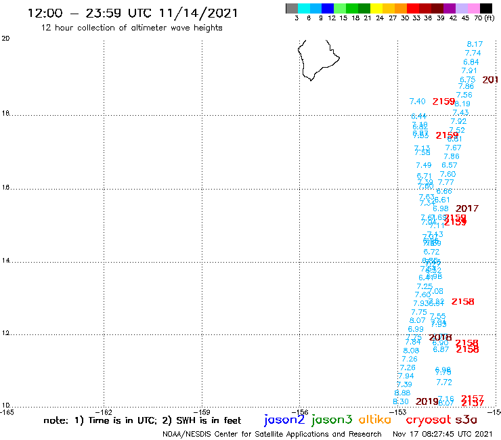Click the gray swatch in the color legend
Viewport: 501px width, 440px height.
pyautogui.click(x=292, y=8)
